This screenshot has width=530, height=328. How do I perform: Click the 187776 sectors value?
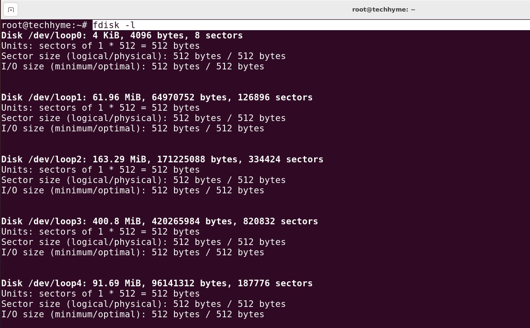(275, 283)
